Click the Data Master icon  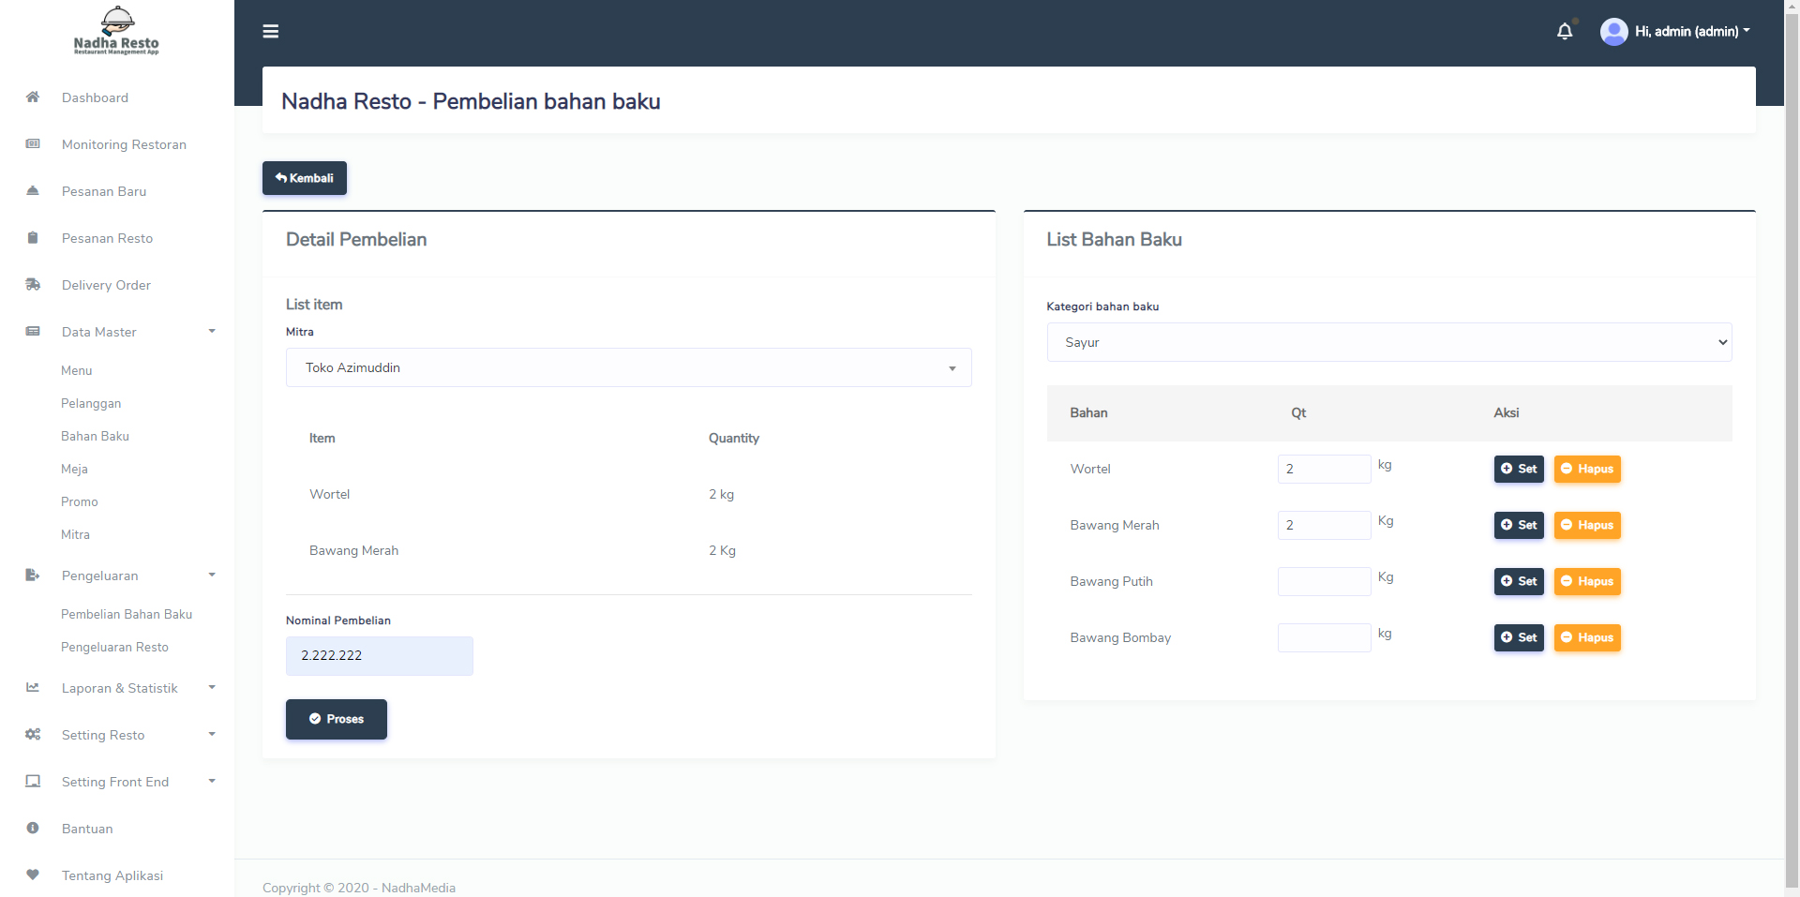tap(33, 331)
